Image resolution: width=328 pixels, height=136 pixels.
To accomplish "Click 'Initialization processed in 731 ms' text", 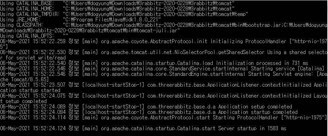I will [262, 63].
